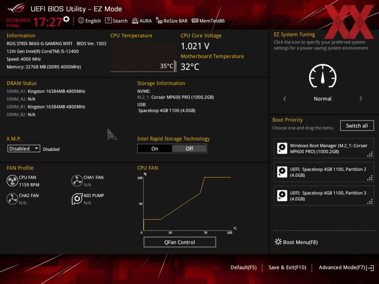The width and height of the screenshot is (379, 284).
Task: Click the Speed: 4000 MHz line
Action: [24, 59]
